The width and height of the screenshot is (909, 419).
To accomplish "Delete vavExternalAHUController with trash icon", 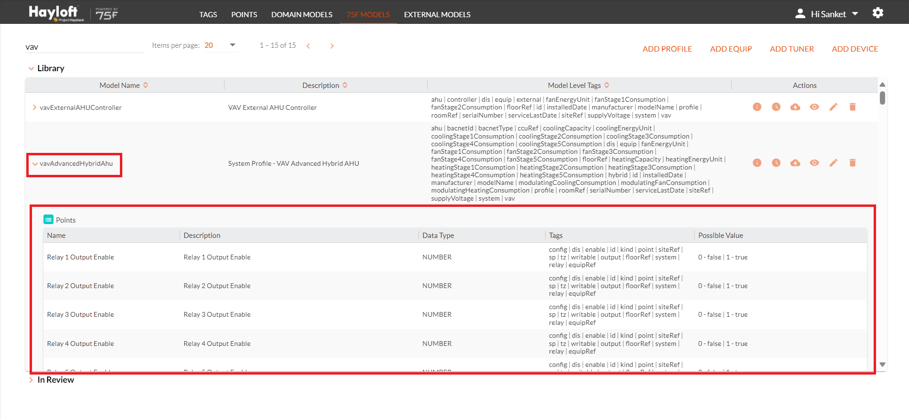I will tap(853, 107).
